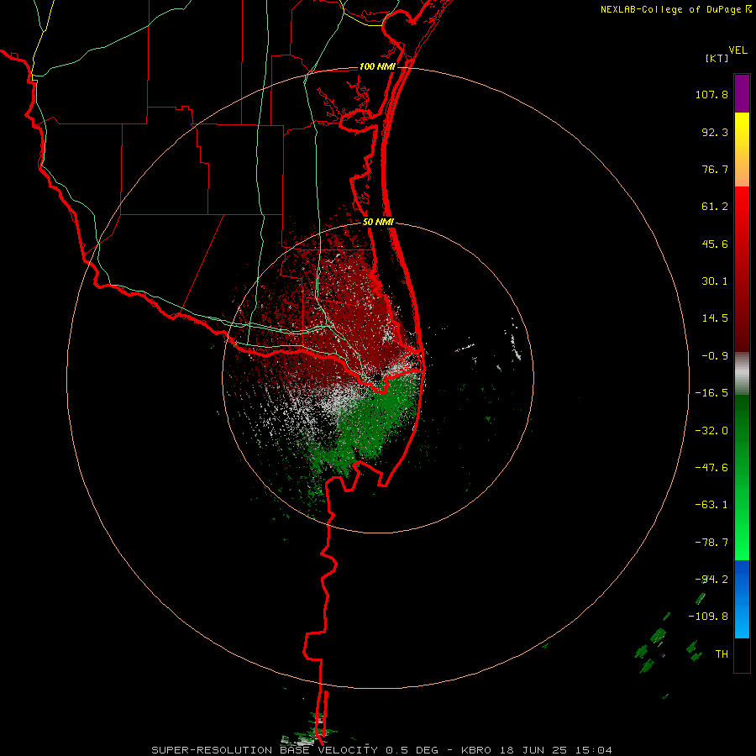The height and width of the screenshot is (756, 756).
Task: Click the TH legend label
Action: (722, 654)
